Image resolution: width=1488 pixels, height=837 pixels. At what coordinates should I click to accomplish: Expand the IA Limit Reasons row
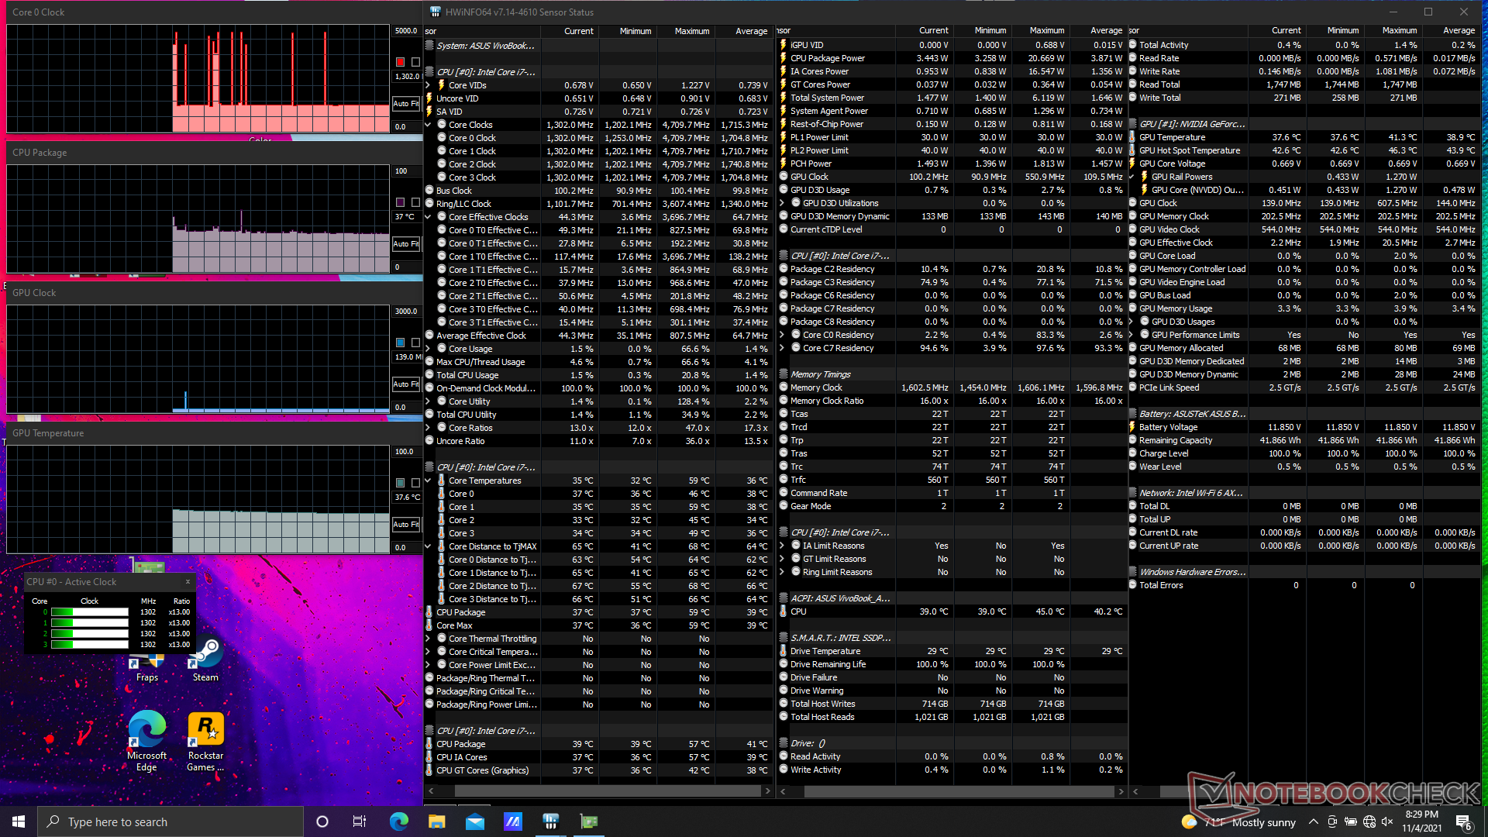click(782, 546)
